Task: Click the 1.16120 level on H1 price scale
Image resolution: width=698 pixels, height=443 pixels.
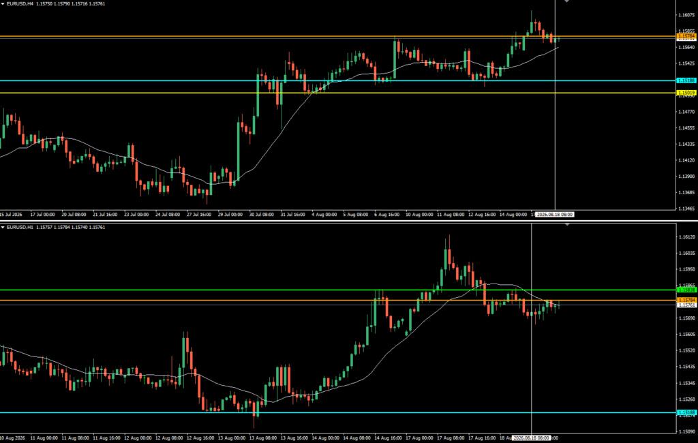Action: pyautogui.click(x=686, y=237)
